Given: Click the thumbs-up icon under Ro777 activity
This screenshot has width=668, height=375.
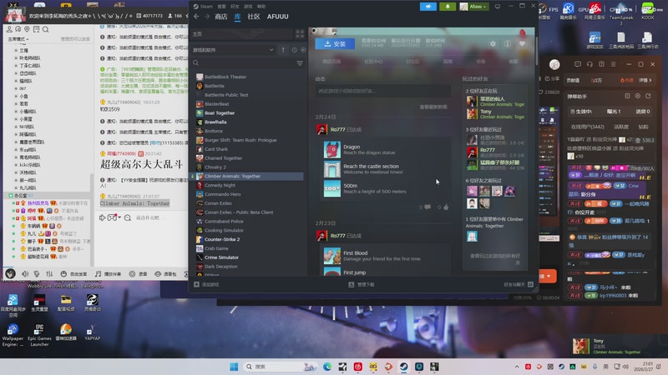Looking at the screenshot, I should click(x=446, y=207).
